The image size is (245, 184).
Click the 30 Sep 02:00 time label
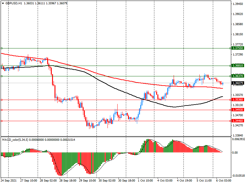click(107, 181)
